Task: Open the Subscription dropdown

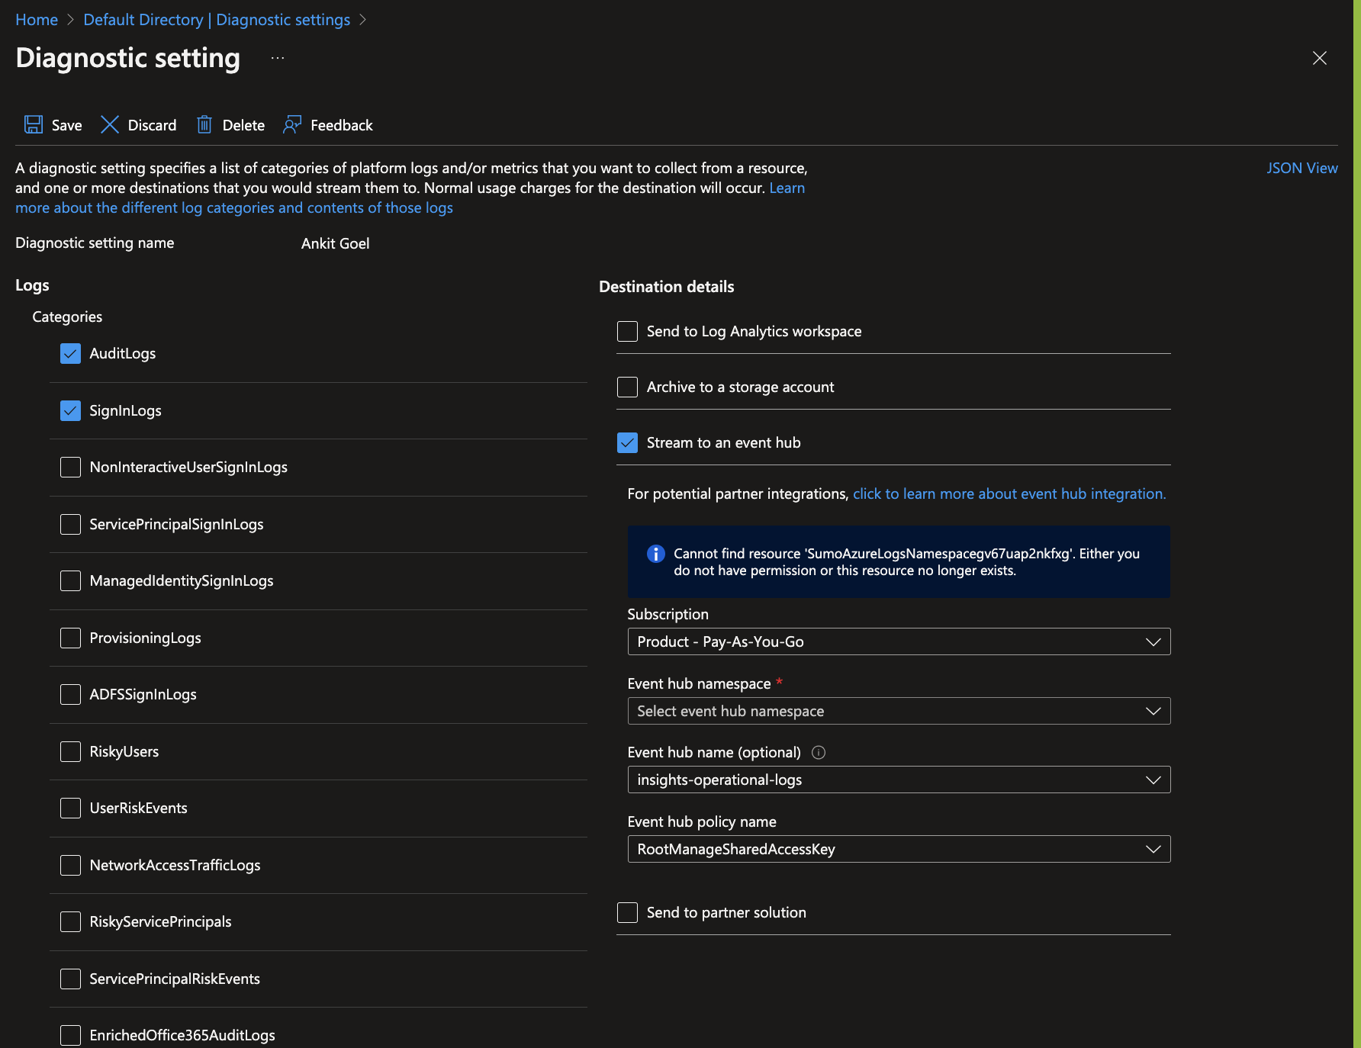Action: coord(1153,641)
